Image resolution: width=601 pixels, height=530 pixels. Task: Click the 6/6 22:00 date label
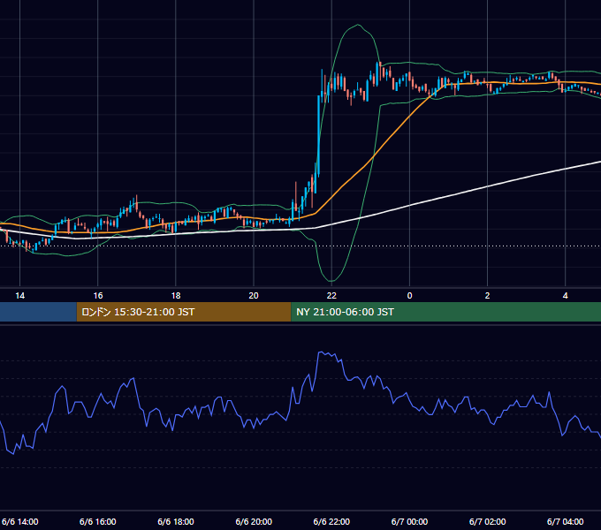coord(331,521)
